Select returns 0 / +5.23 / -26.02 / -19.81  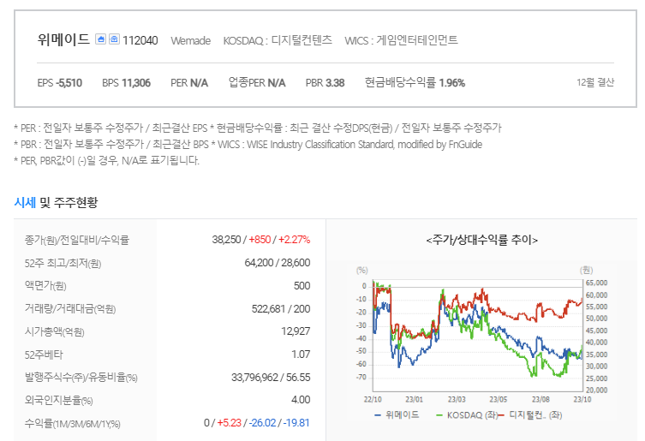click(x=257, y=423)
